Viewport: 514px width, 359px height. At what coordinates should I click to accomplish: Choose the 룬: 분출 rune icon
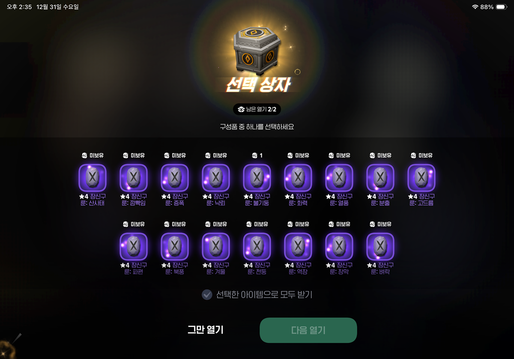coord(380,177)
